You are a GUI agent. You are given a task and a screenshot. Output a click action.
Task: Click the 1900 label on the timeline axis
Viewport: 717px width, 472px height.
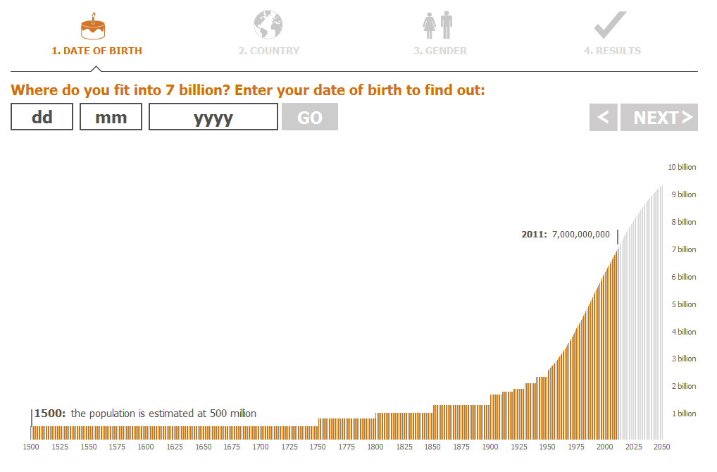[490, 447]
